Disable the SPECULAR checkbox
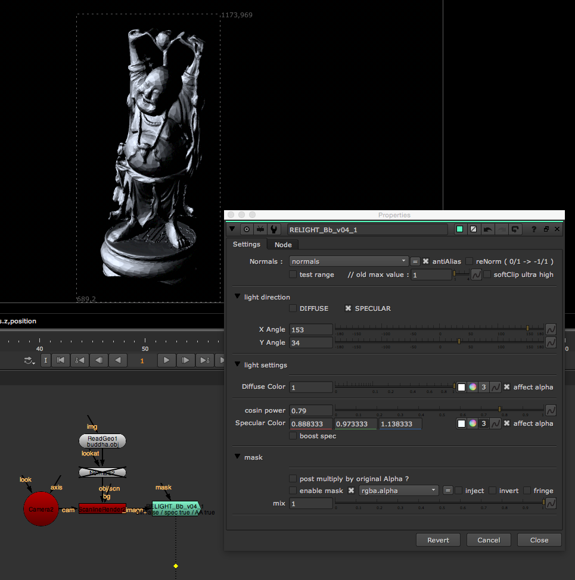 pos(348,308)
